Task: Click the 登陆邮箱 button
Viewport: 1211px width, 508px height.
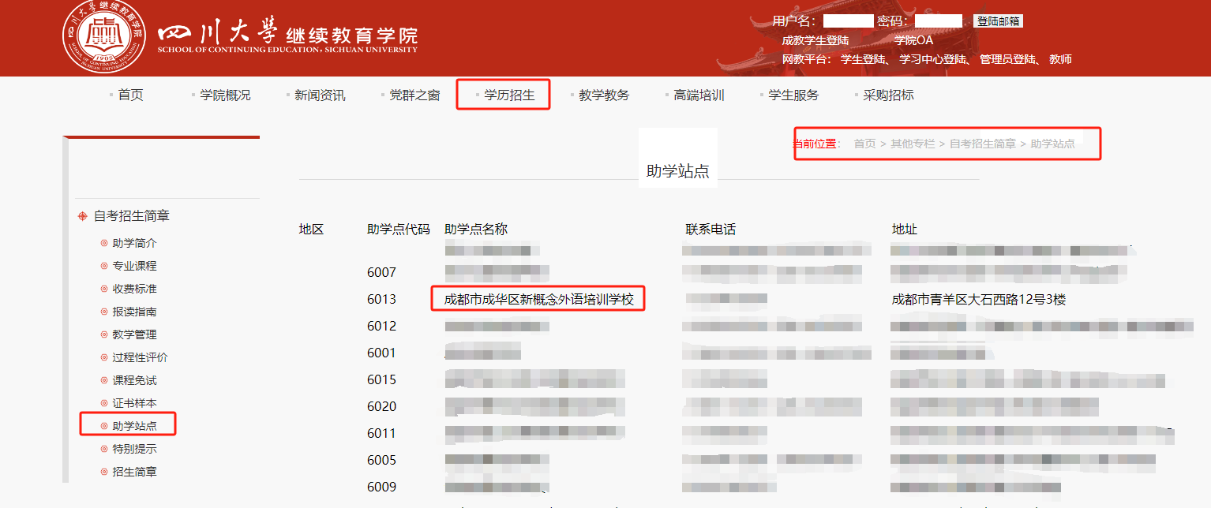Action: pos(998,21)
